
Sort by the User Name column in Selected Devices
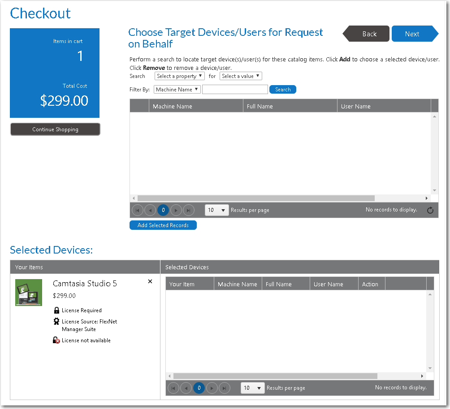click(329, 284)
